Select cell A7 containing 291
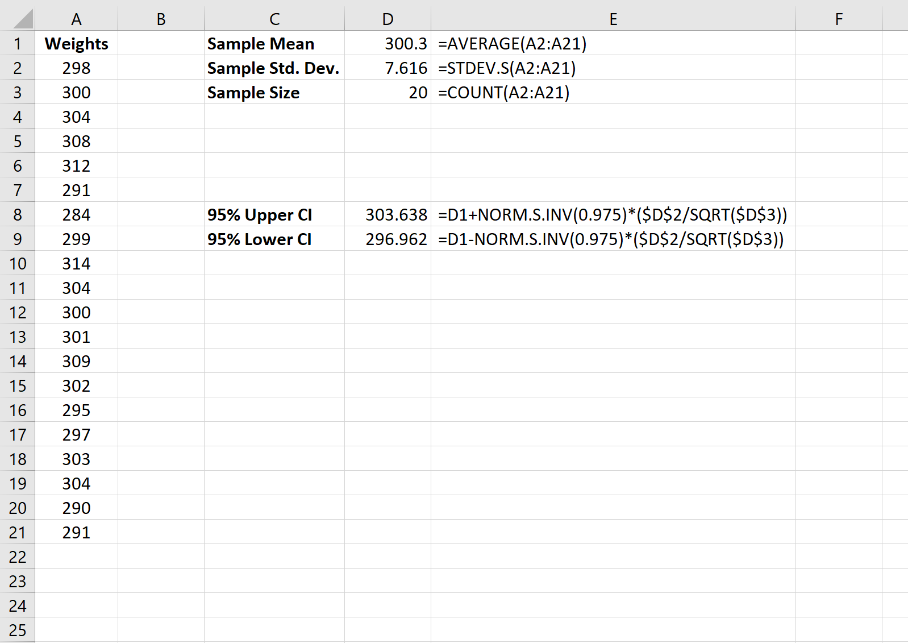The image size is (908, 643). [x=76, y=190]
